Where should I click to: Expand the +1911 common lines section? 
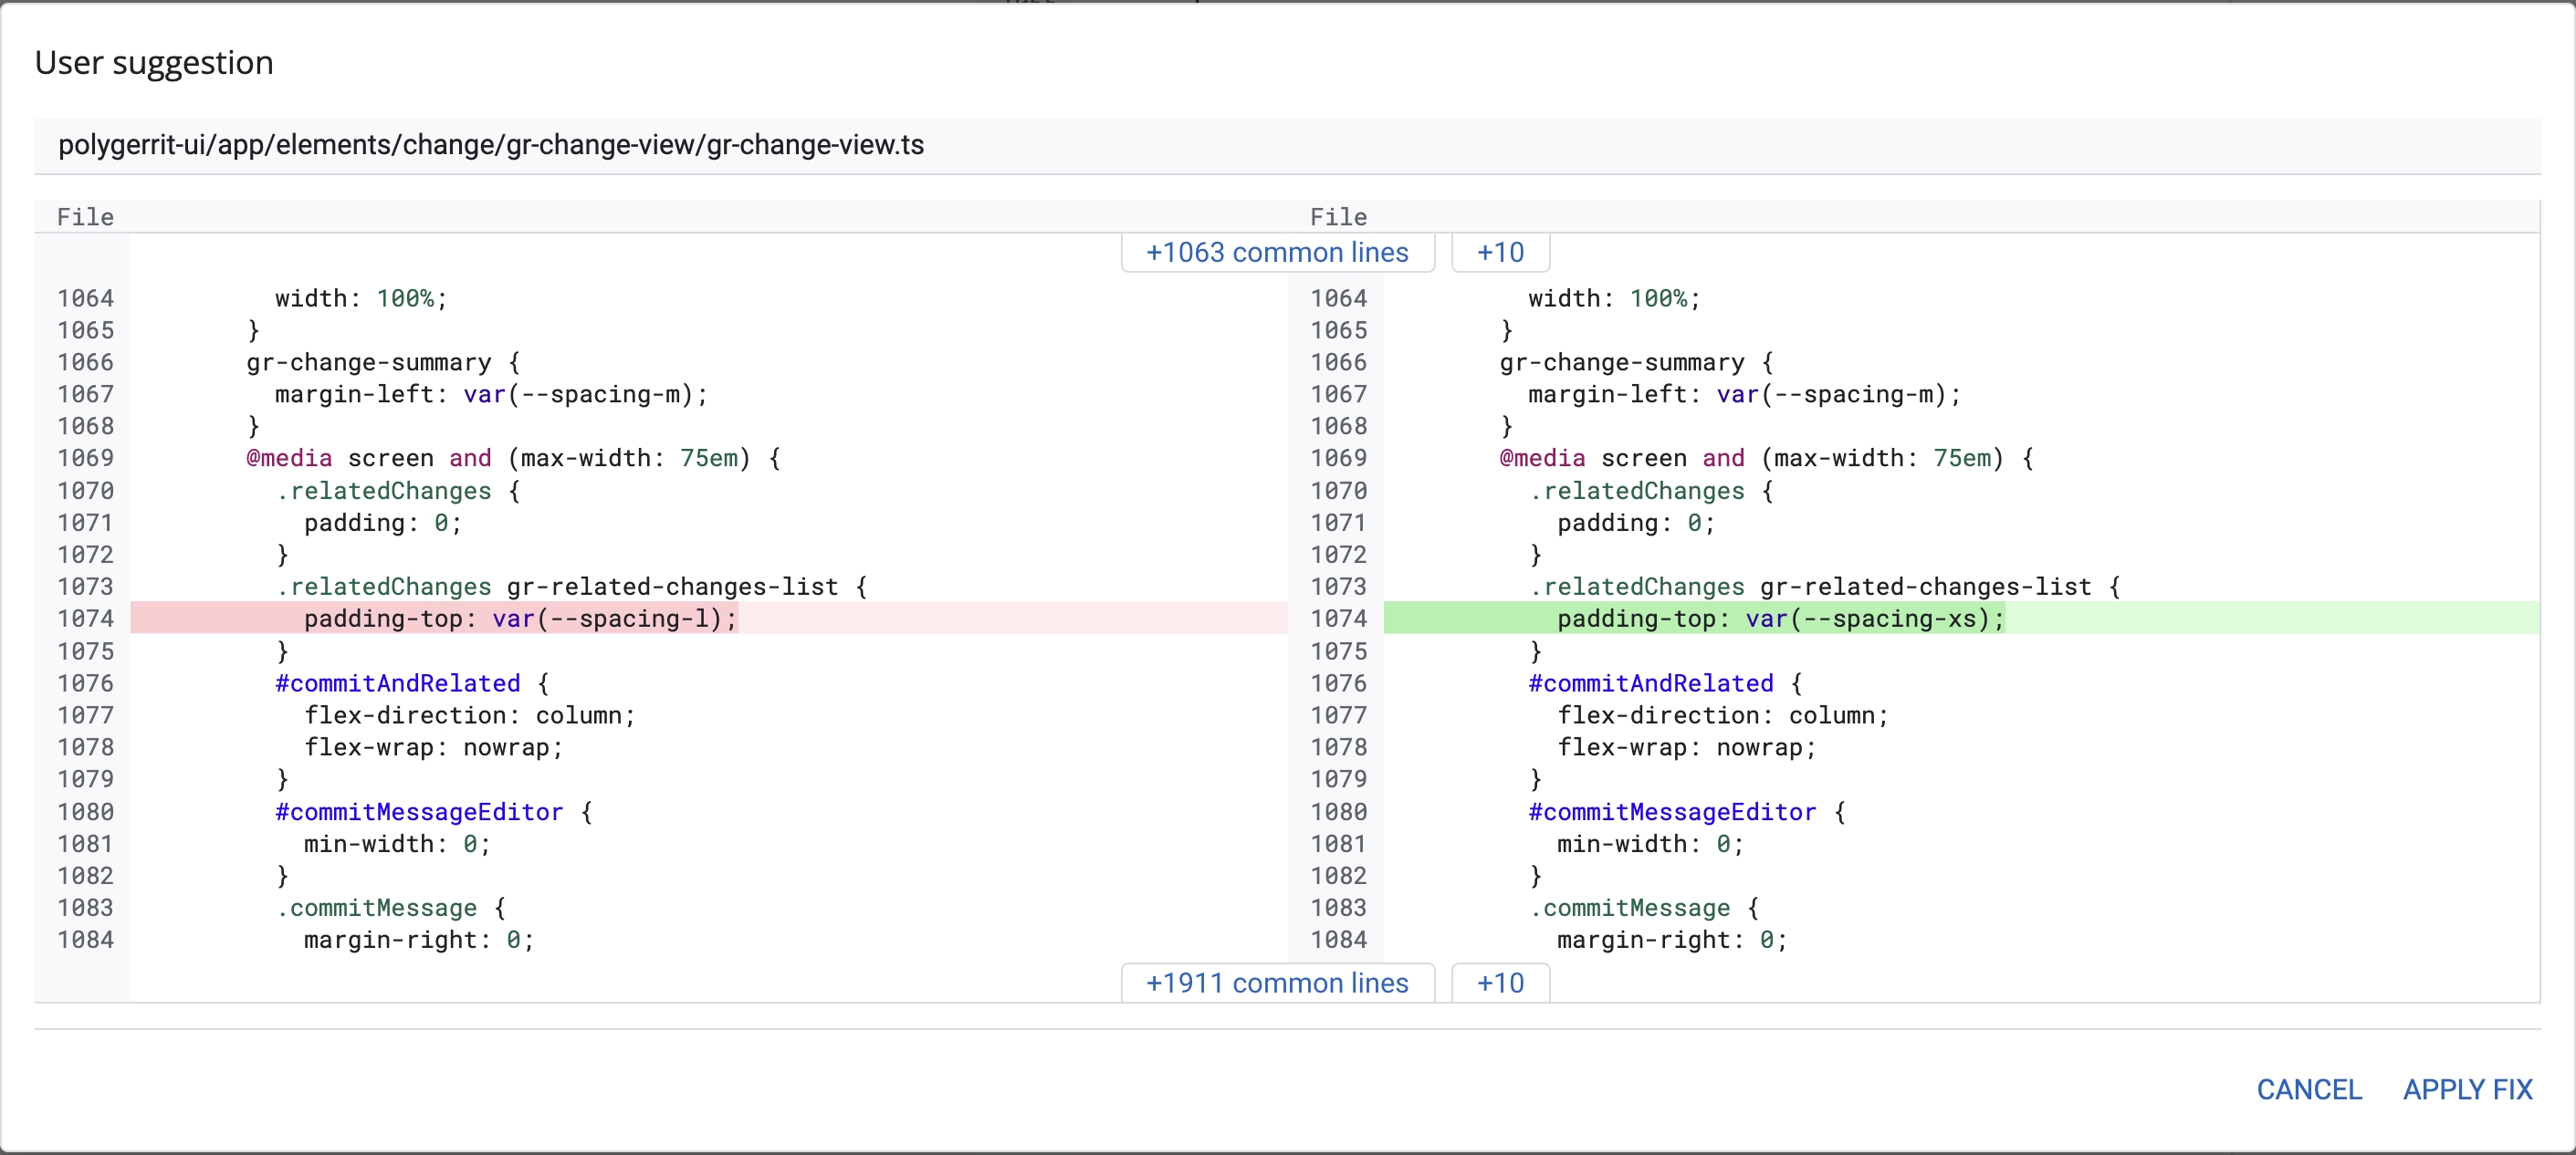coord(1276,983)
